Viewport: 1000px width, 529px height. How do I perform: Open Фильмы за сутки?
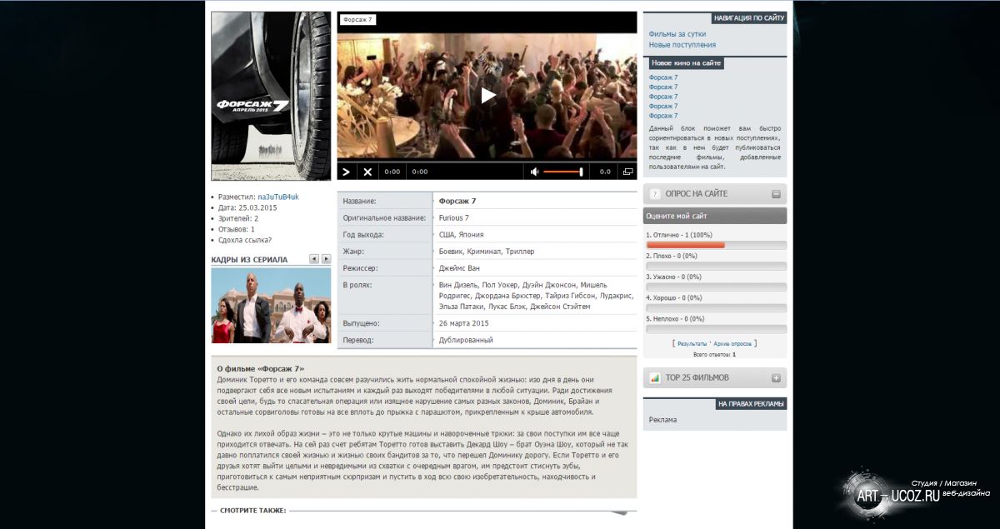click(677, 34)
